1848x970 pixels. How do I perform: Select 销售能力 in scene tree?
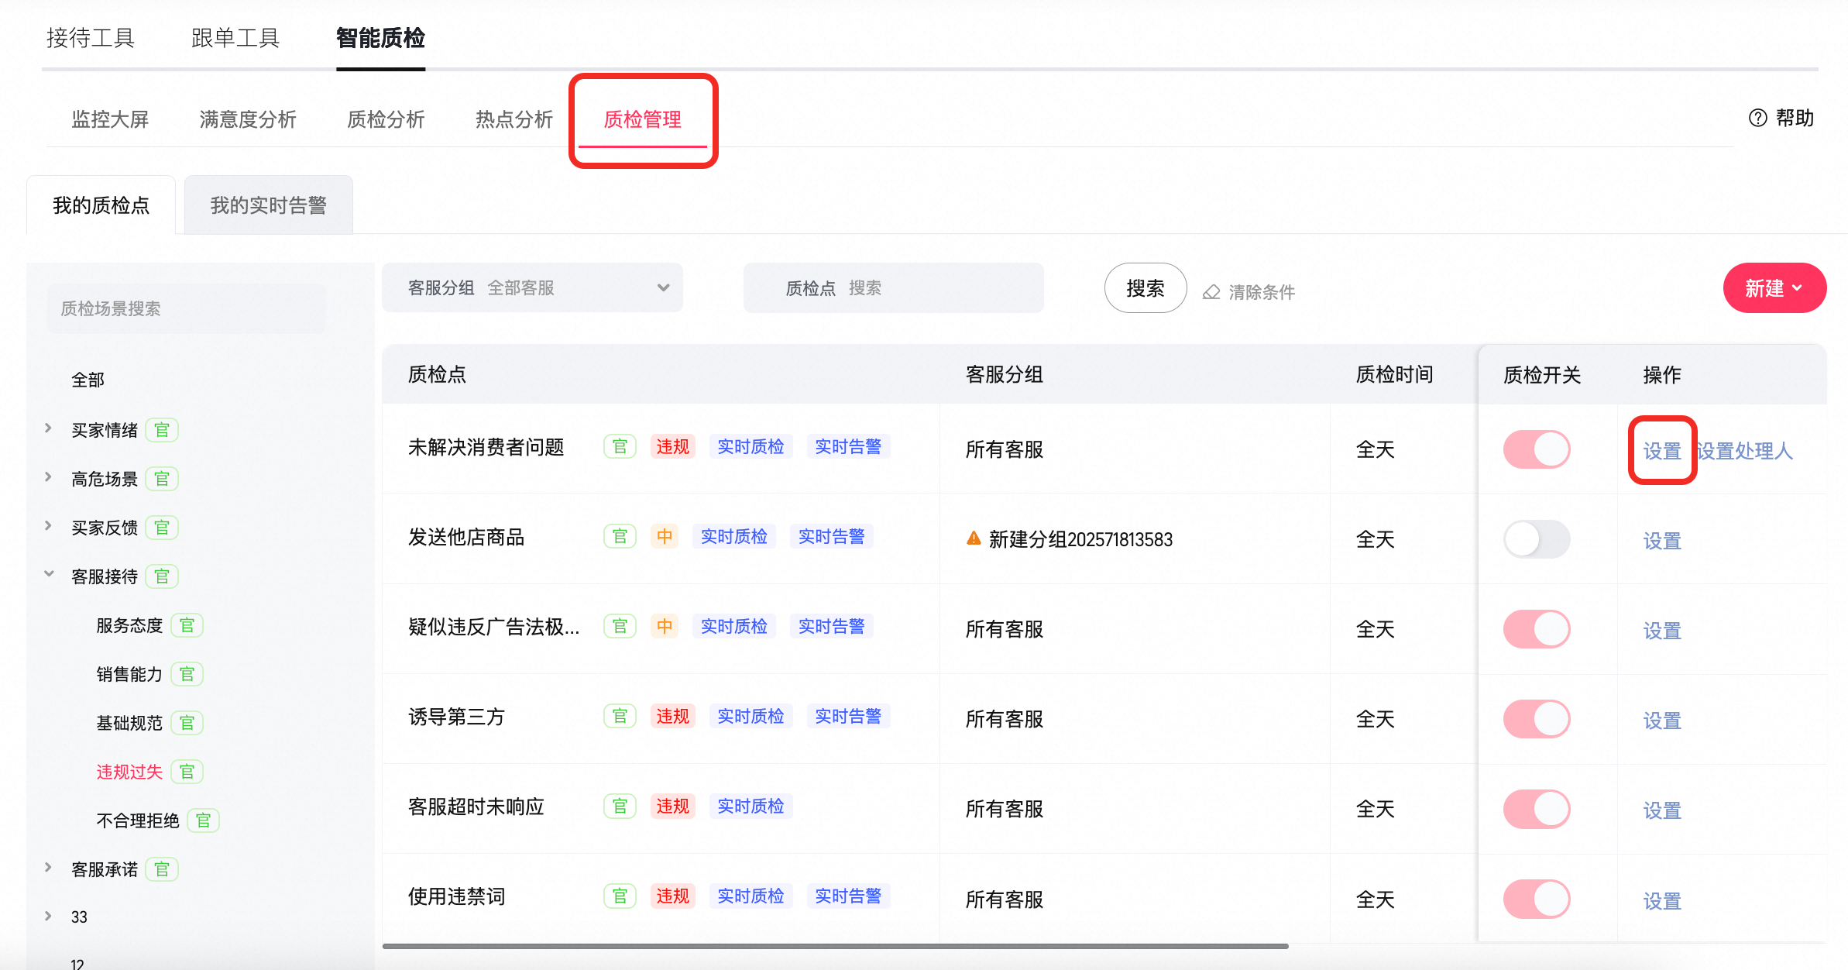[x=129, y=674]
